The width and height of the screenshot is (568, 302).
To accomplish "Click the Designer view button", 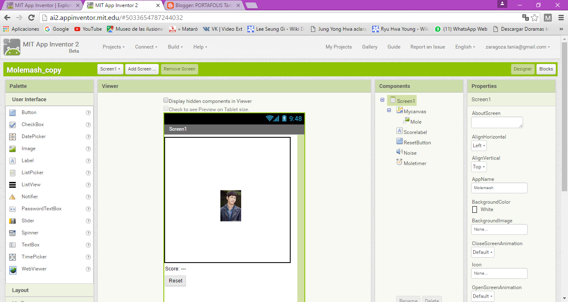I will tap(523, 69).
